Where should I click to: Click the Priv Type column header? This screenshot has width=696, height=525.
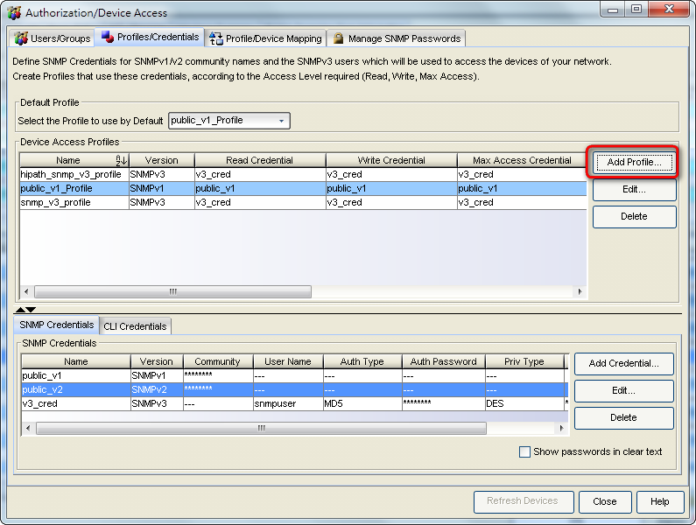coord(524,361)
